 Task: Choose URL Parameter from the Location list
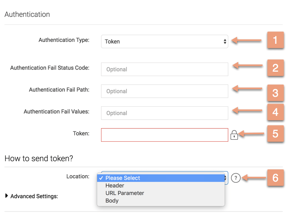click(x=125, y=193)
